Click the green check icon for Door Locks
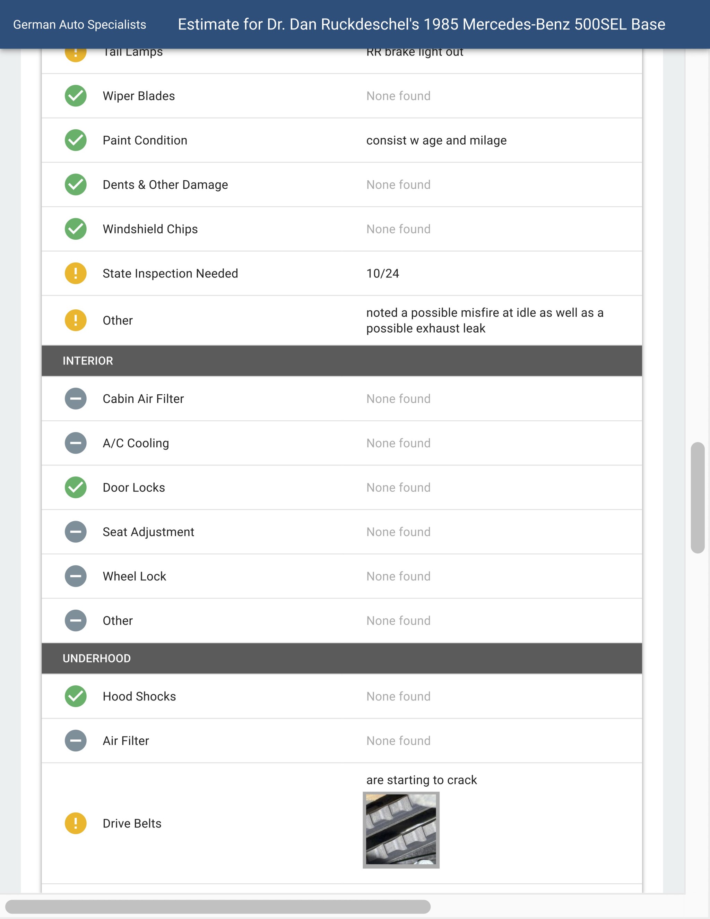 pyautogui.click(x=76, y=487)
